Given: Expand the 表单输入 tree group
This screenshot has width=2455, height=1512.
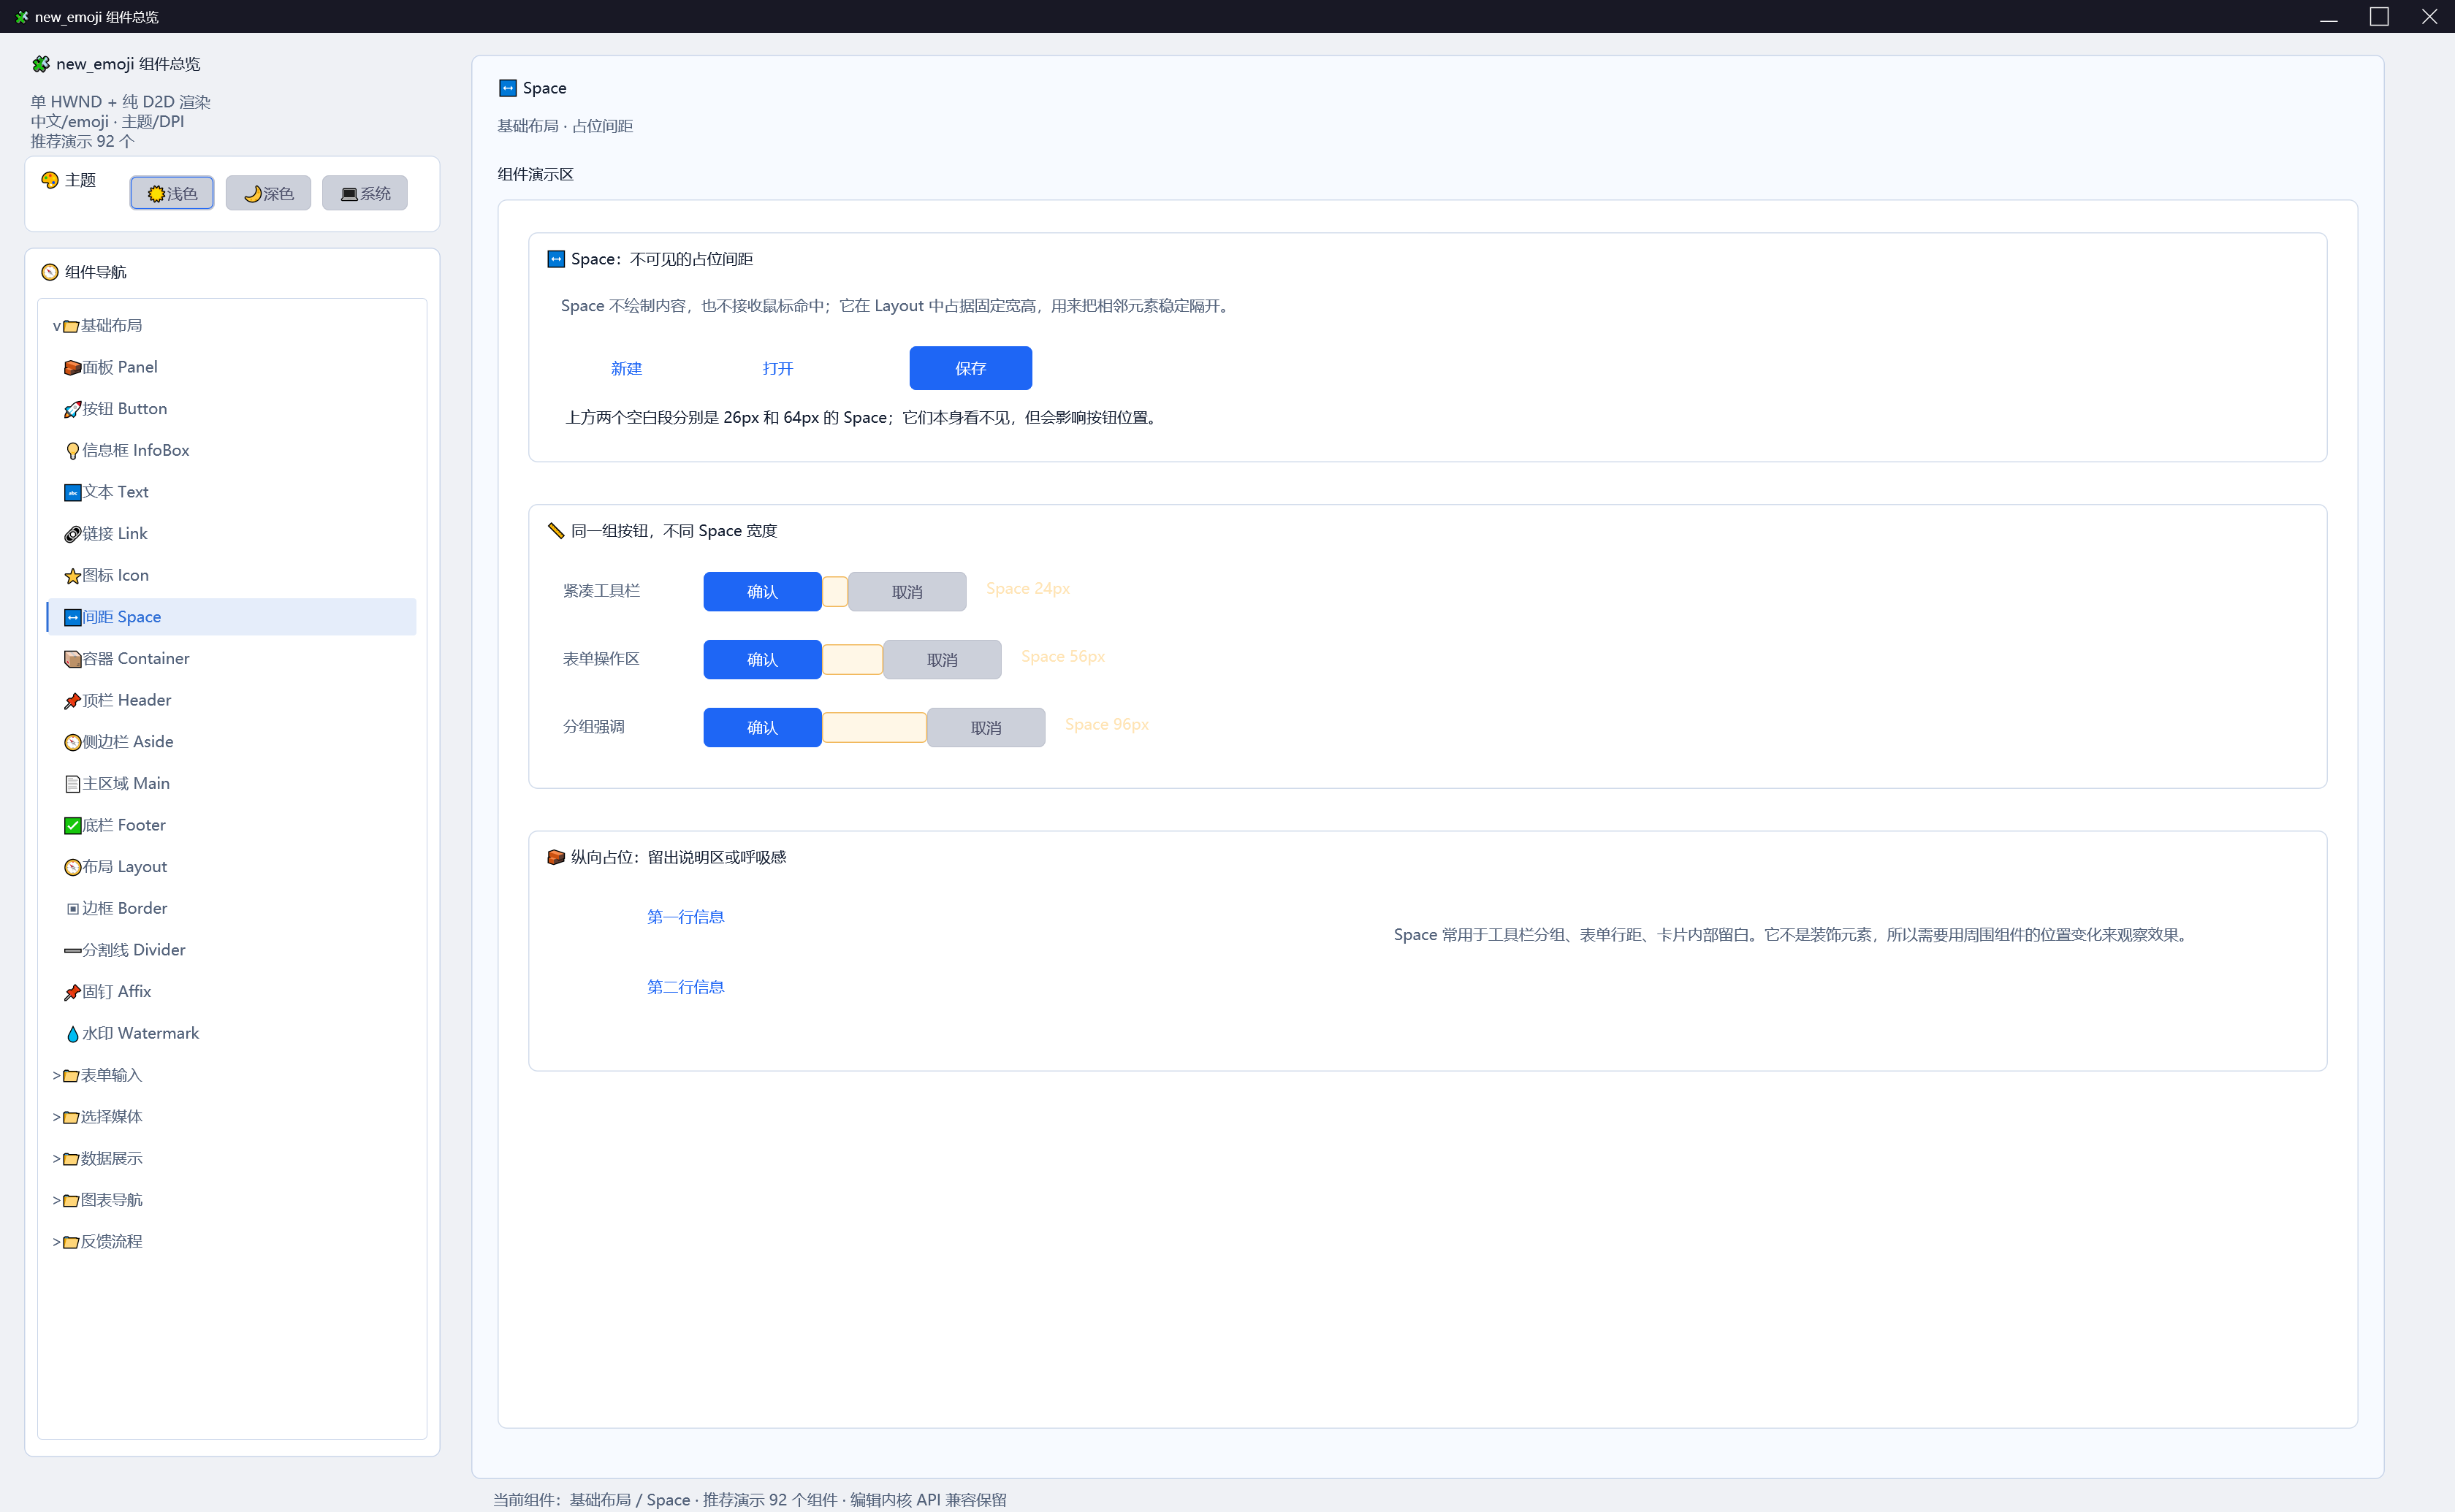Looking at the screenshot, I should (x=57, y=1076).
